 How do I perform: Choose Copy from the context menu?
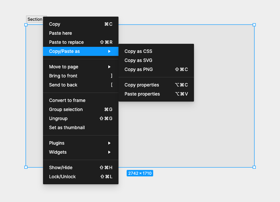tap(81, 24)
